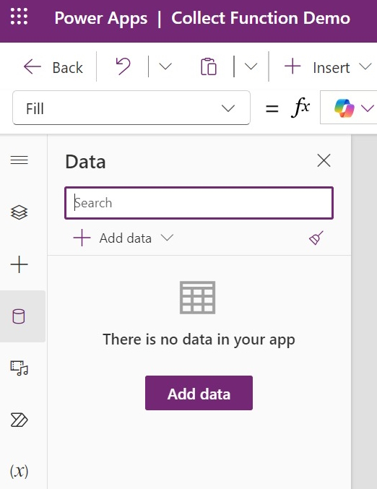Click the Search box in Data pane
Image resolution: width=377 pixels, height=489 pixels.
[x=199, y=203]
